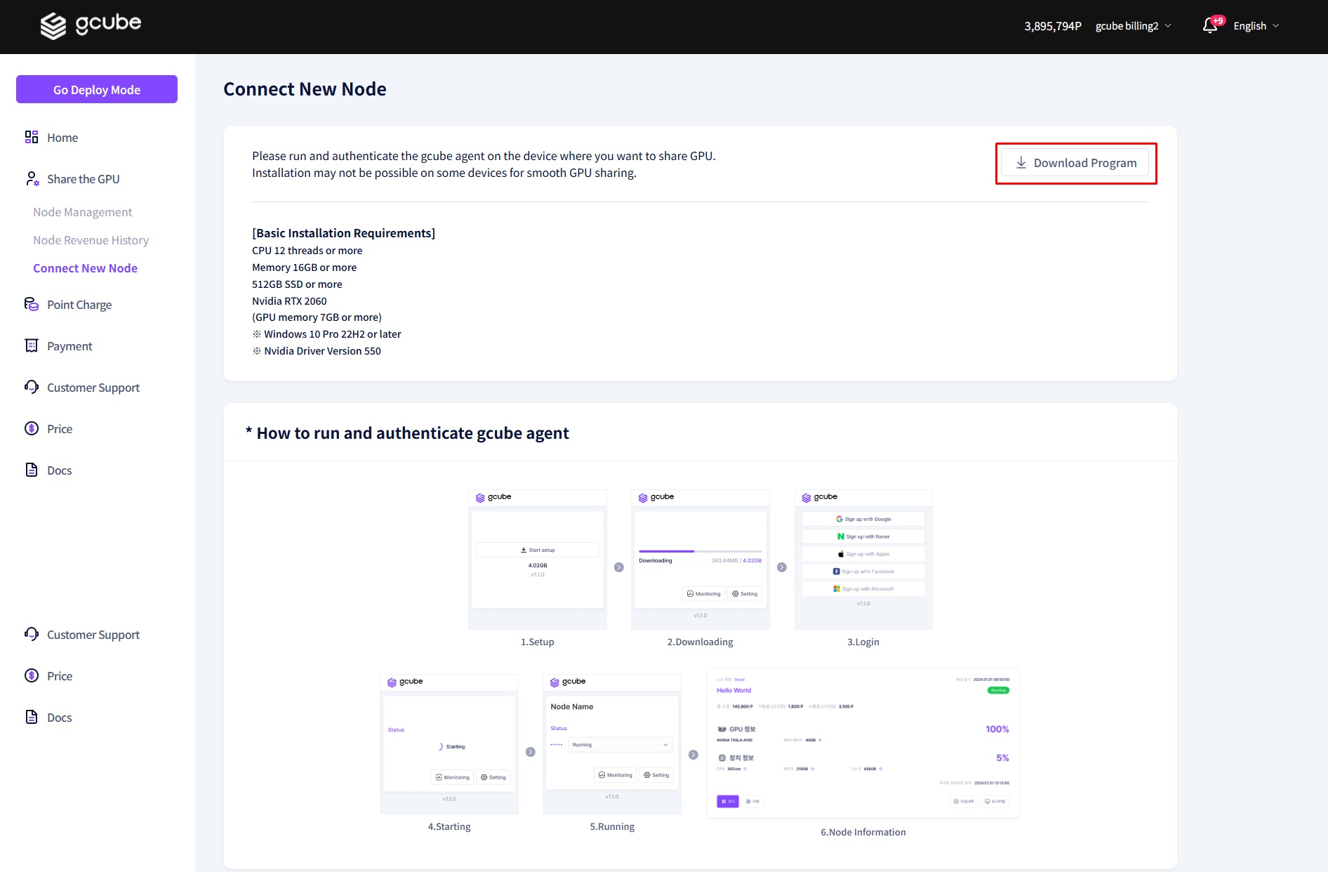Image resolution: width=1328 pixels, height=872 pixels.
Task: Click the 6.Node Information screenshot thumbnail
Action: (x=863, y=742)
